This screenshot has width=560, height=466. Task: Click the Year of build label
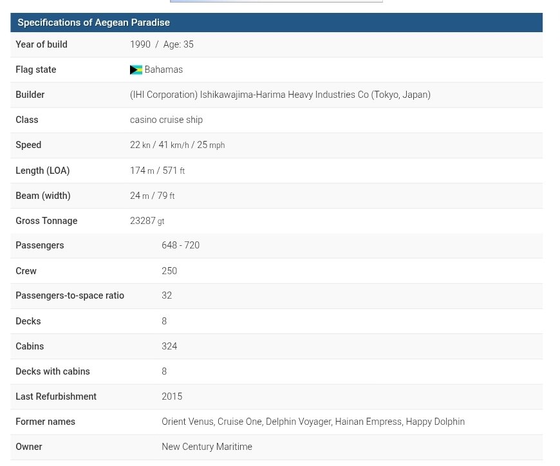41,44
